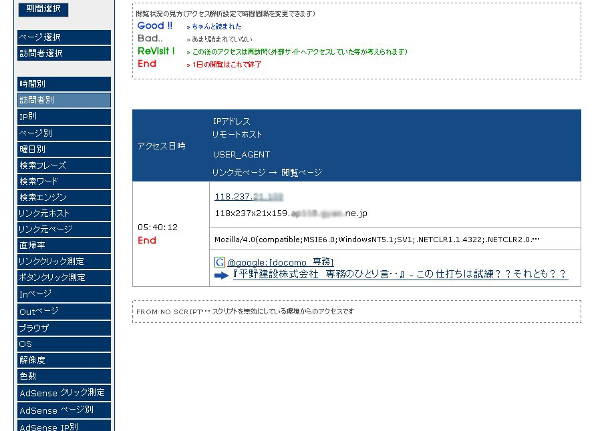The height and width of the screenshot is (431, 606).
Task: Click the ReVisit ! legend label
Action: coord(156,51)
